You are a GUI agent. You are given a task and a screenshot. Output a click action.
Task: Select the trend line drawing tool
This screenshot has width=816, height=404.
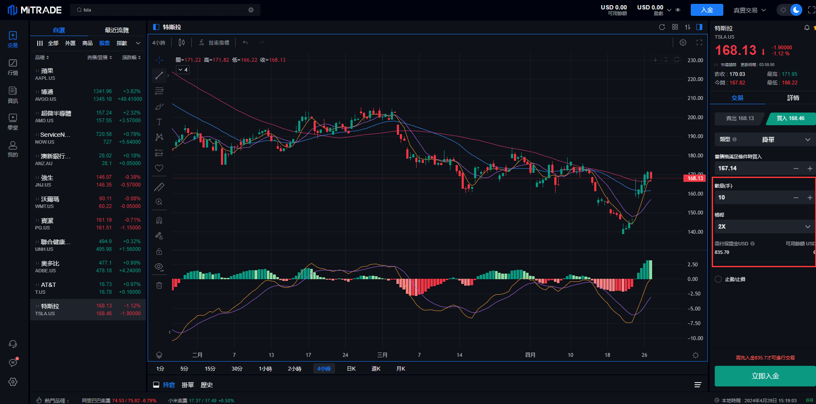(159, 75)
